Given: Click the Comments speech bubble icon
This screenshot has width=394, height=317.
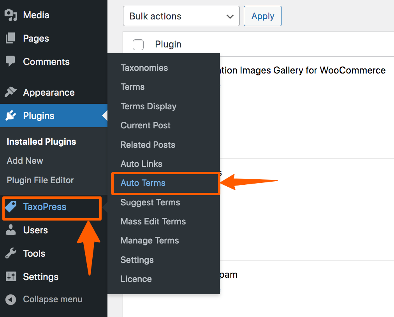Looking at the screenshot, I should (x=11, y=61).
